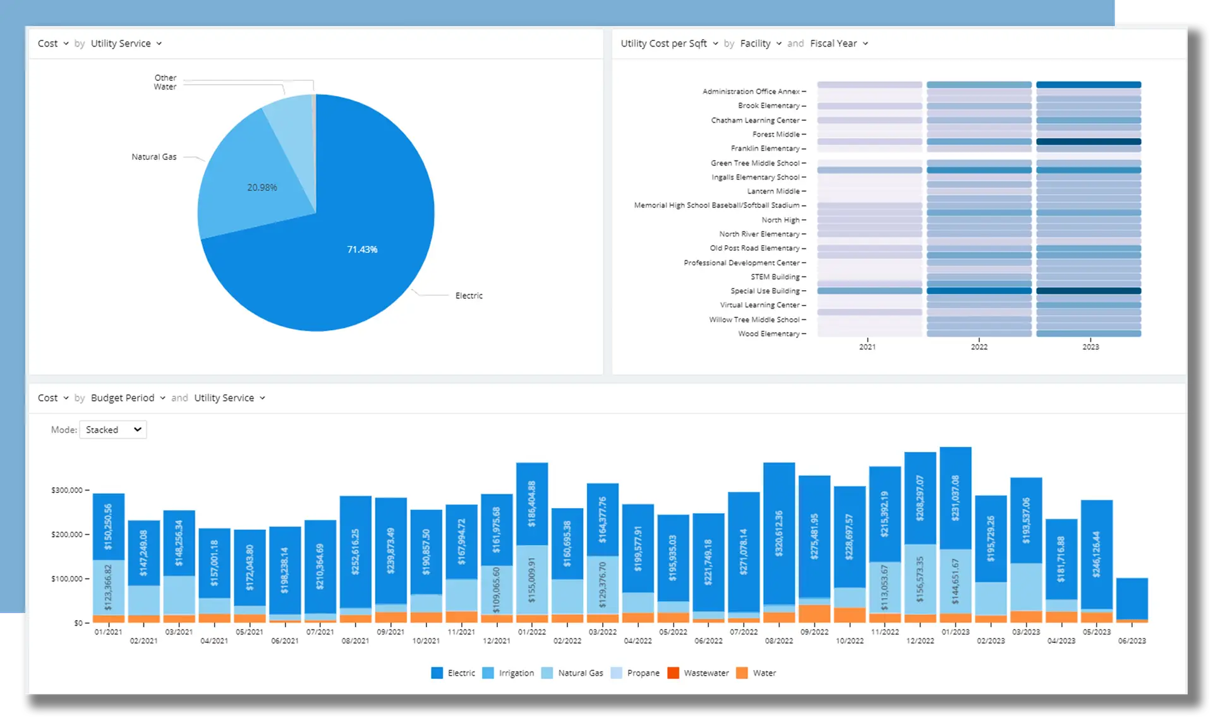1213x725 pixels.
Task: Click the Franklin Elementary facility label
Action: click(x=765, y=149)
